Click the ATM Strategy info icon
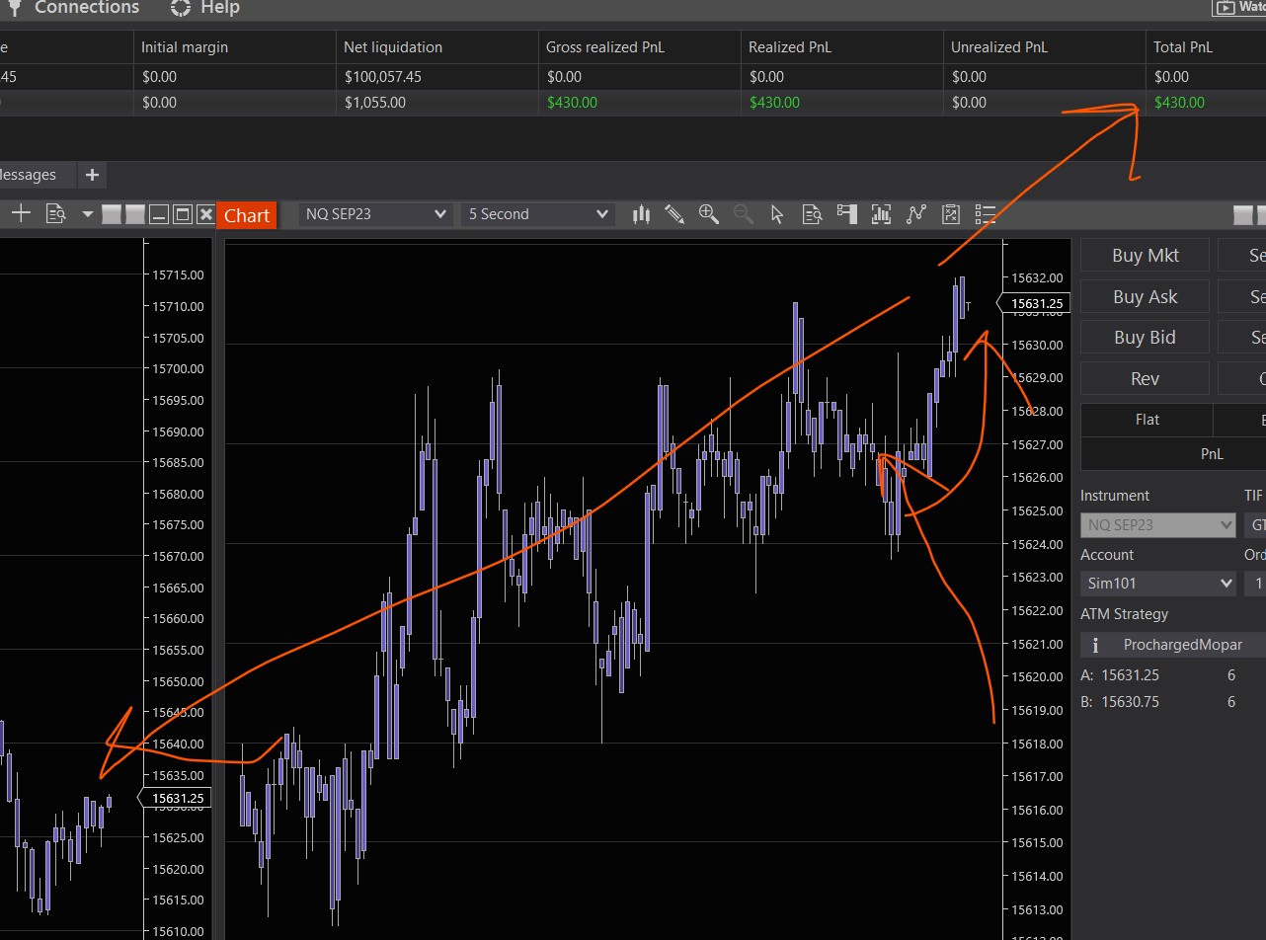Image resolution: width=1266 pixels, height=940 pixels. tap(1095, 646)
